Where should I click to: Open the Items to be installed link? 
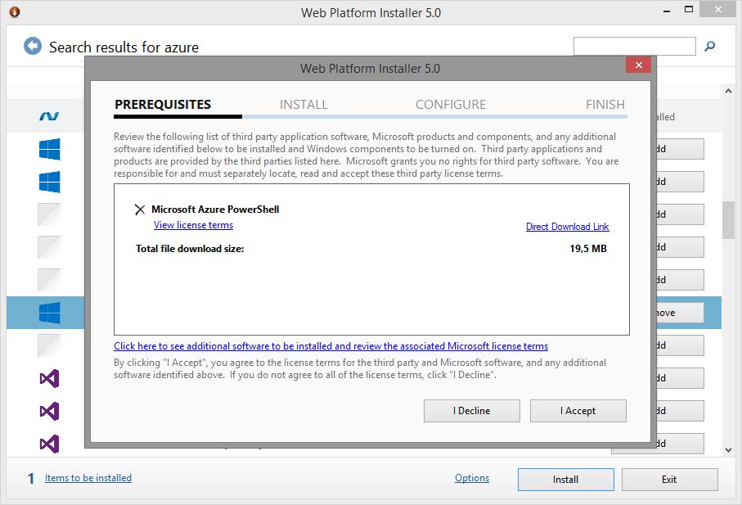click(x=88, y=478)
